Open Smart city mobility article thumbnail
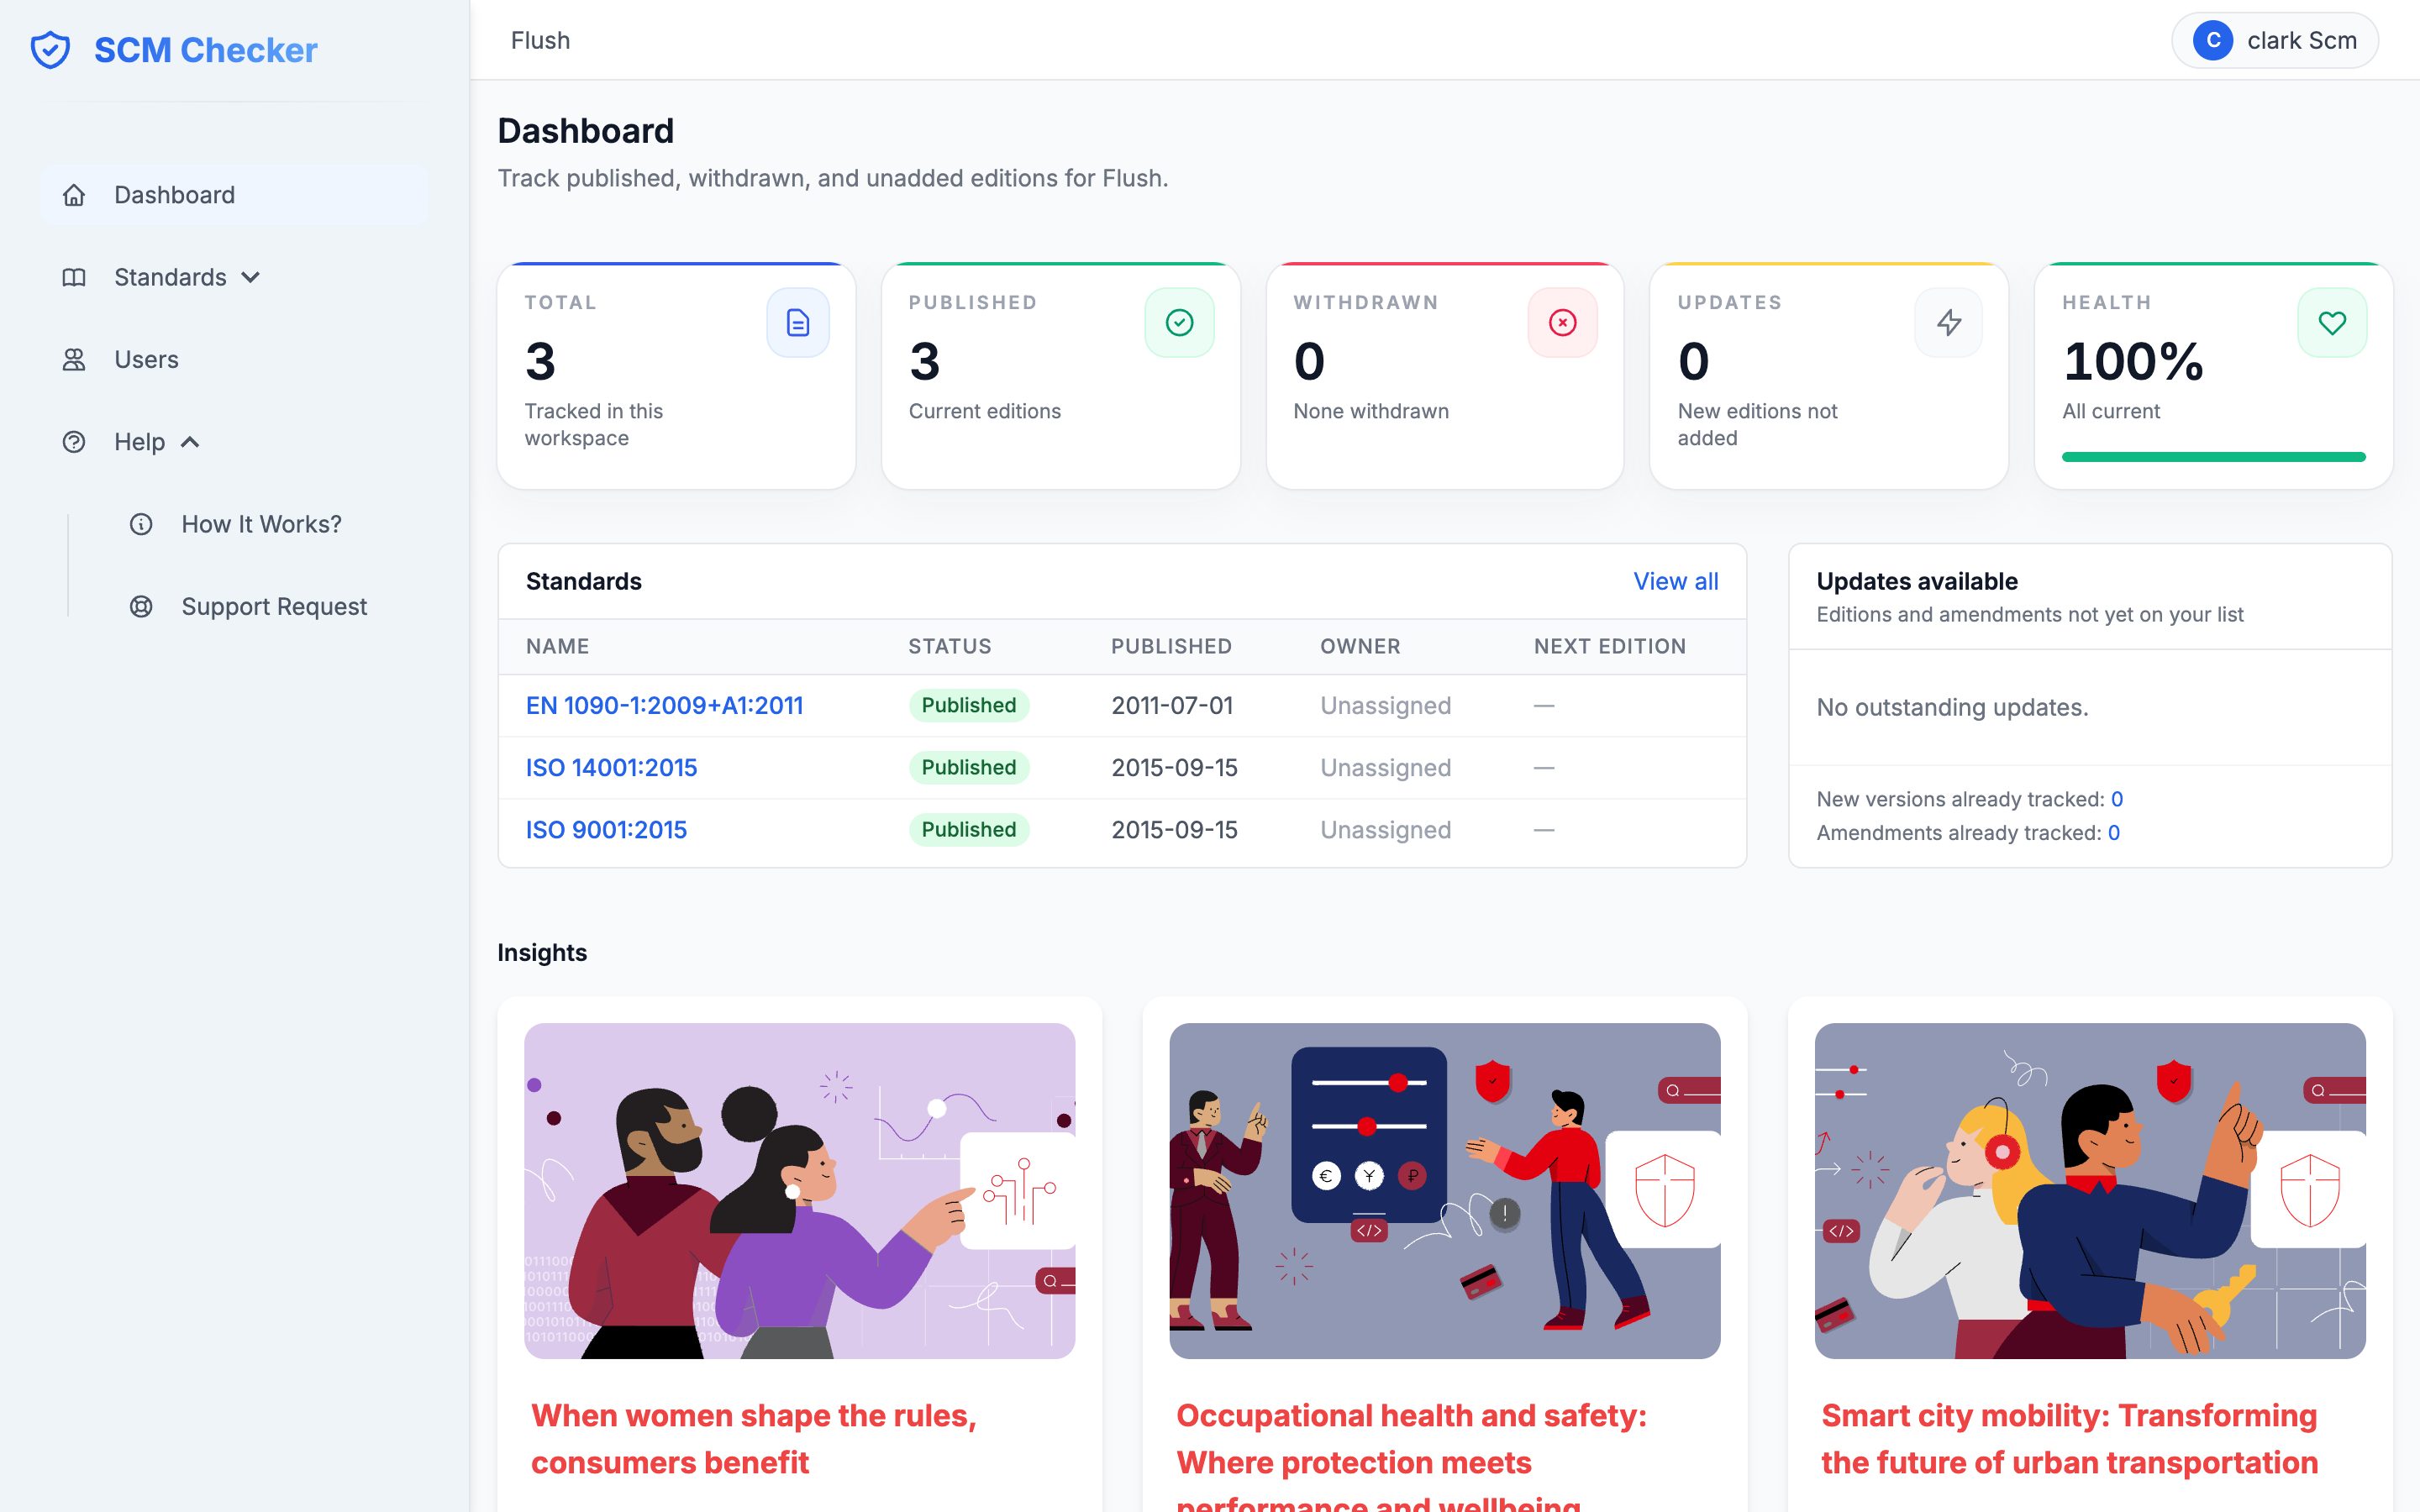The image size is (2420, 1512). (2090, 1190)
